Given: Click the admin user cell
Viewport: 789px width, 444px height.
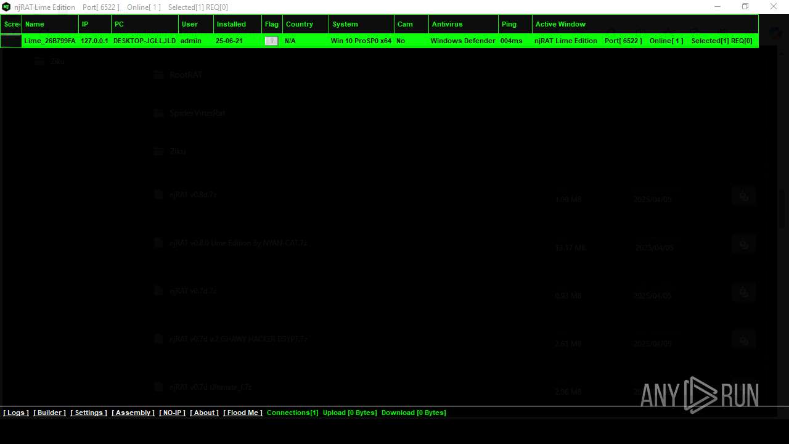Looking at the screenshot, I should [x=191, y=41].
